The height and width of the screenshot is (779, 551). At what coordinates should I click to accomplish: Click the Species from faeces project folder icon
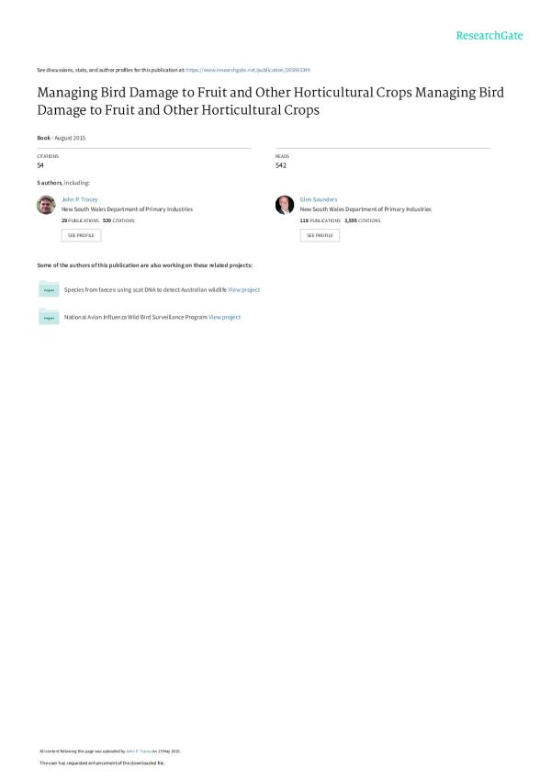click(49, 288)
